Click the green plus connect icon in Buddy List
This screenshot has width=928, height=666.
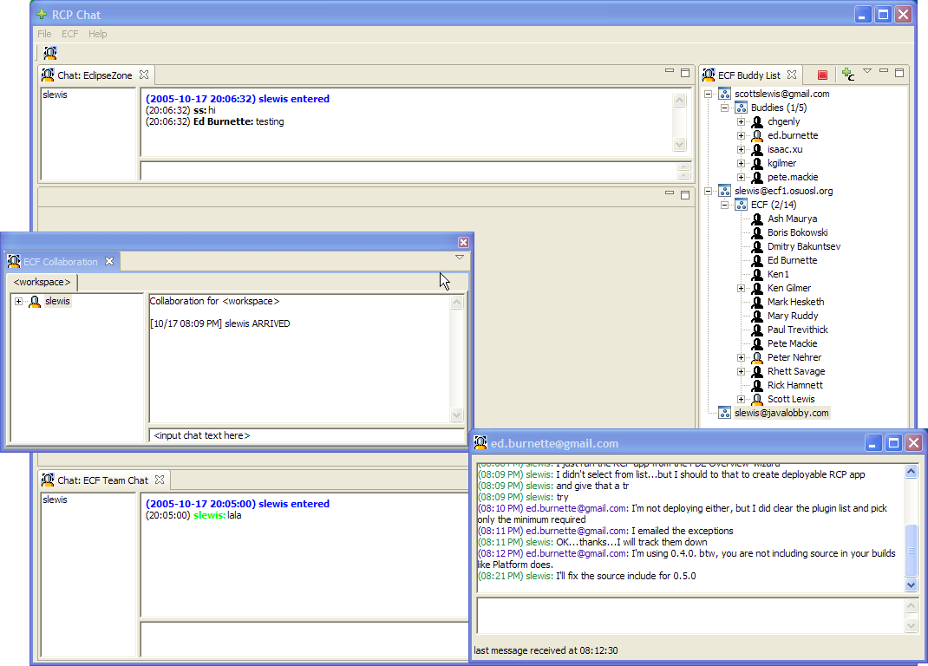point(847,75)
